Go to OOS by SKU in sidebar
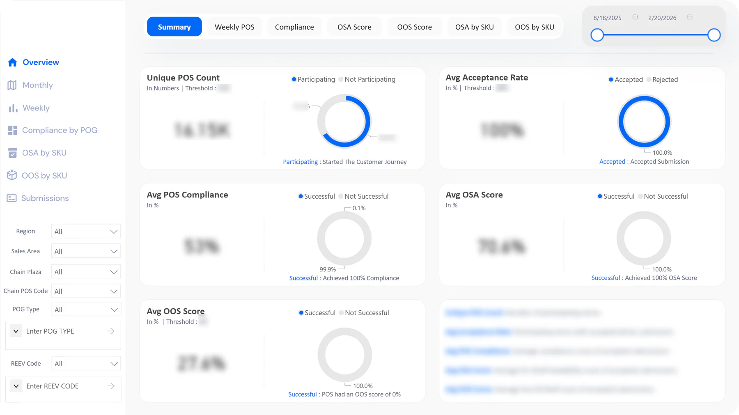 44,176
